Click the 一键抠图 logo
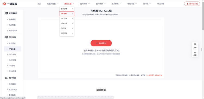This screenshot has height=99, width=204. point(10,4)
